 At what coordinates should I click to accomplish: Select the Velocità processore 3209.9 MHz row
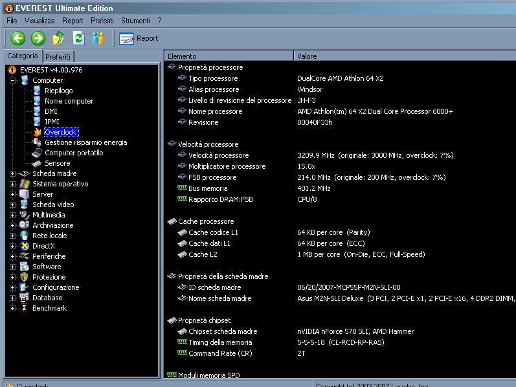click(x=341, y=155)
